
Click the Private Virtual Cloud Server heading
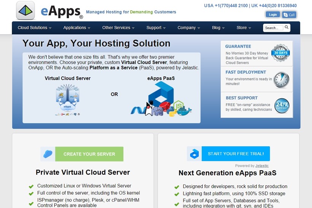point(83,172)
